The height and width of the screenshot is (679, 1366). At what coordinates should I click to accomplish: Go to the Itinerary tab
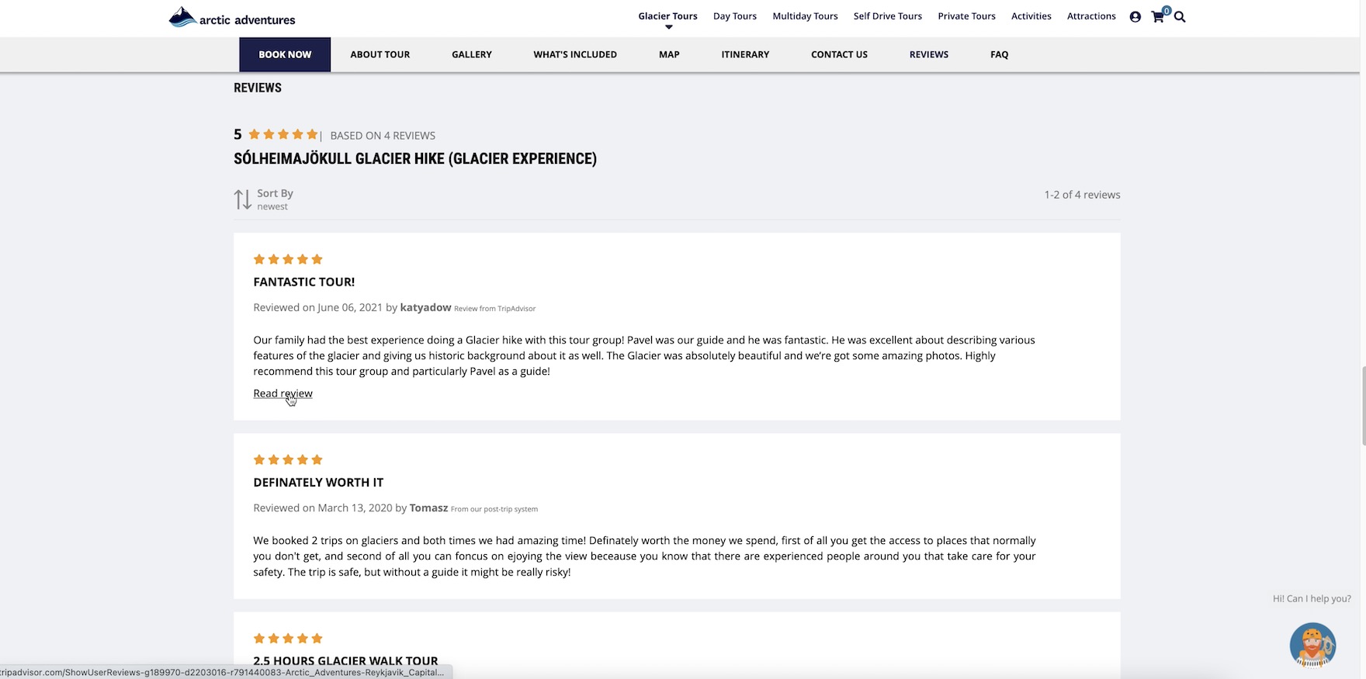pos(745,54)
